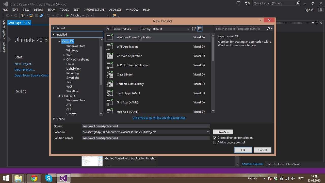Click the help question mark in dialog
The width and height of the screenshot is (325, 183).
(x=261, y=20)
